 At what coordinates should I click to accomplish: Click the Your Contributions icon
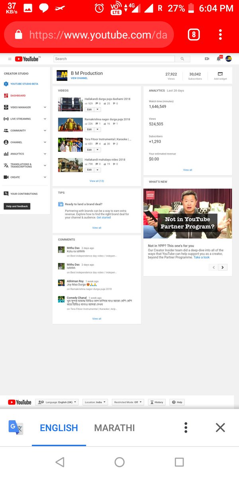click(x=6, y=194)
